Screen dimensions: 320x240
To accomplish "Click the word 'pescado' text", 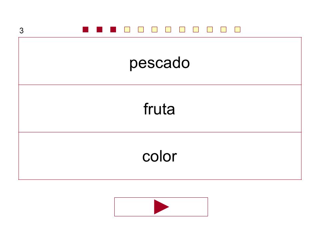I will point(160,63).
